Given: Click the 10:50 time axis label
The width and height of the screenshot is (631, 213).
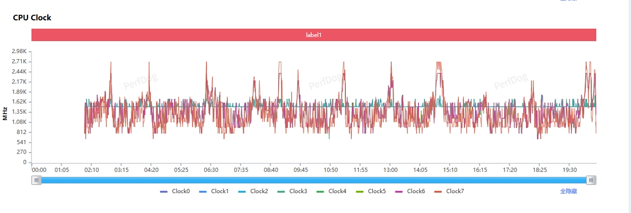Looking at the screenshot, I should 330,170.
